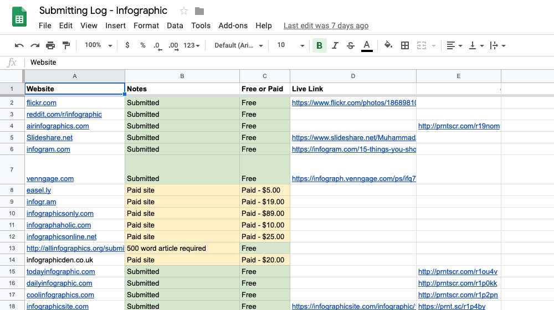Click 'Last edit was 7 days ago' link

(x=326, y=26)
